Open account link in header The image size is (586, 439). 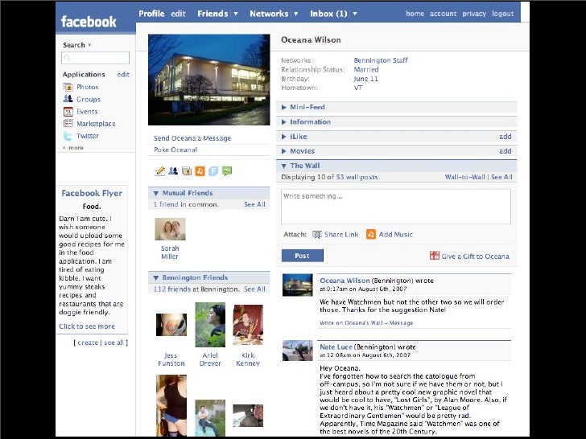click(x=443, y=14)
